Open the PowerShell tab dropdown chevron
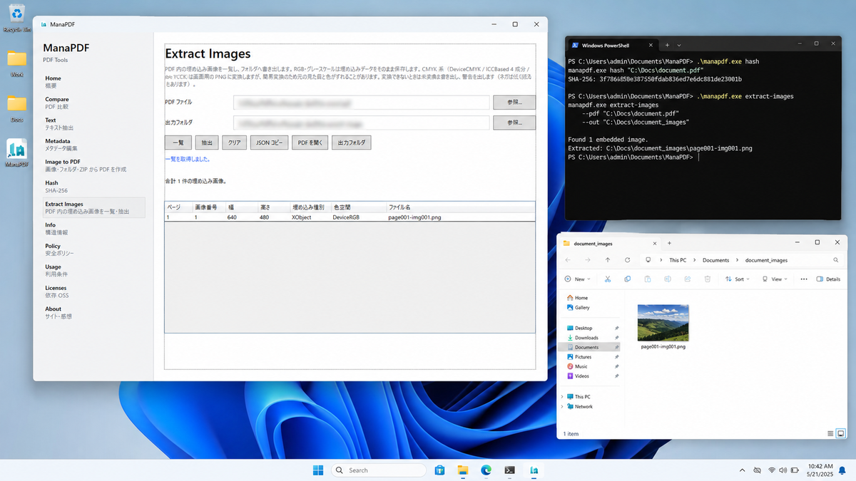 (679, 45)
